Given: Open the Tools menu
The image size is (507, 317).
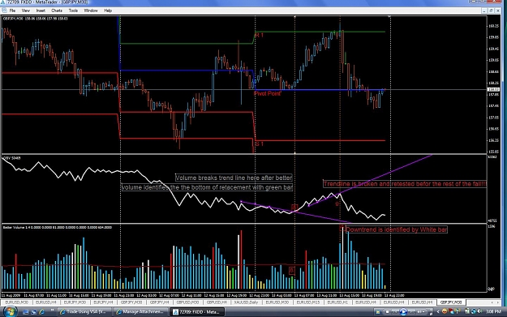Looking at the screenshot, I should 73,11.
